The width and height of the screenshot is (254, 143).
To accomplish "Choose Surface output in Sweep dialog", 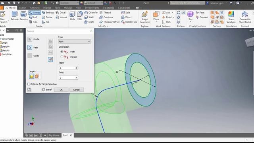I will (37, 76).
